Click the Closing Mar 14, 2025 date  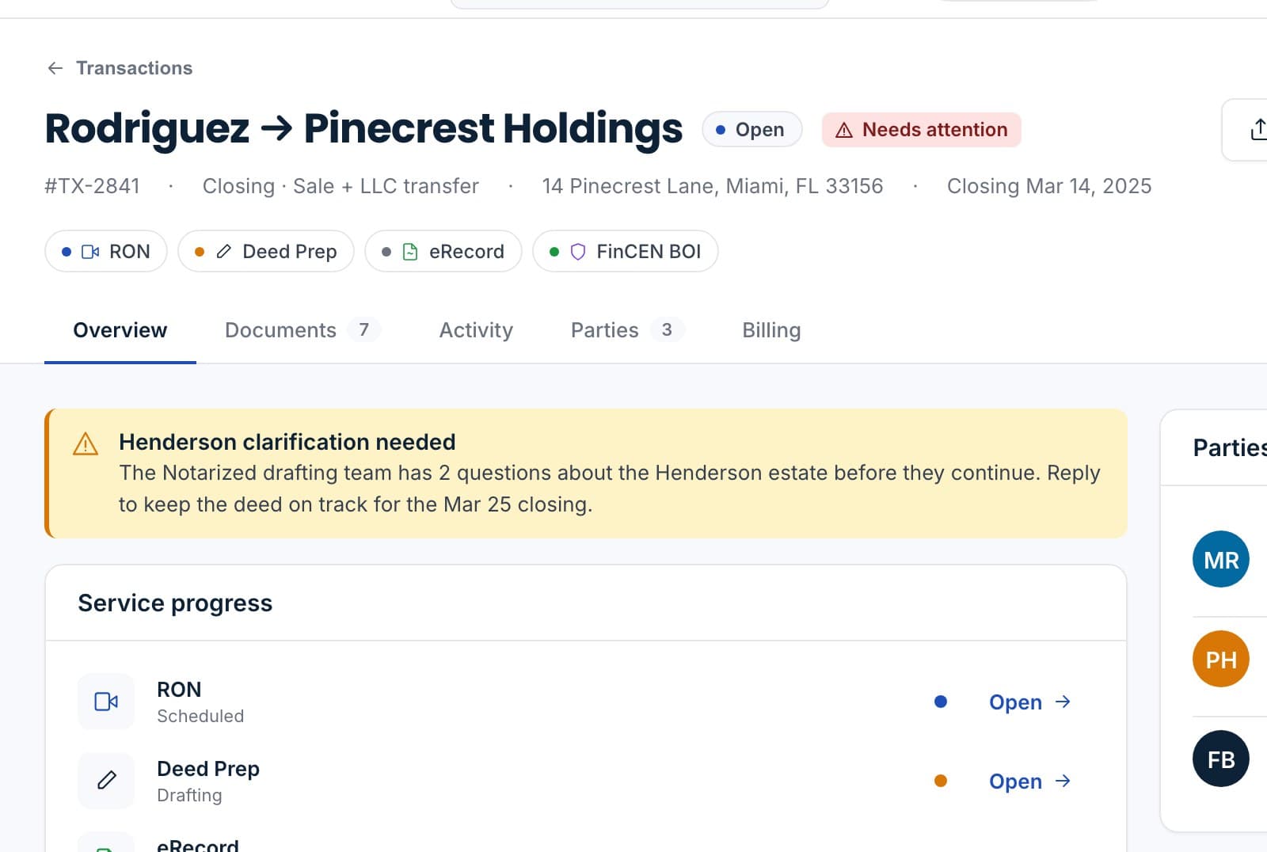click(1049, 186)
